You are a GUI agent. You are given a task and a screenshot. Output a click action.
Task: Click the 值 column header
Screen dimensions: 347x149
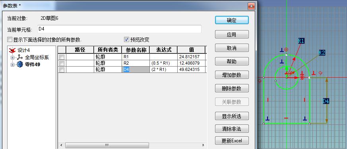[x=191, y=50]
